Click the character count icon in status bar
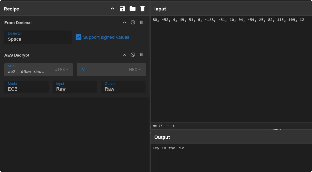The height and width of the screenshot is (172, 312). (155, 126)
